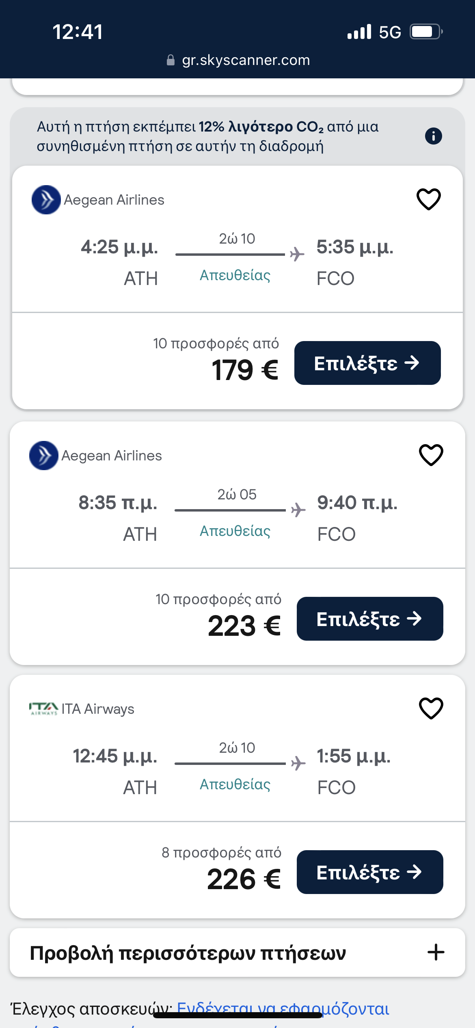The height and width of the screenshot is (1028, 475).
Task: Tap the Aegean Airlines logo on the first flight
Action: [x=46, y=200]
